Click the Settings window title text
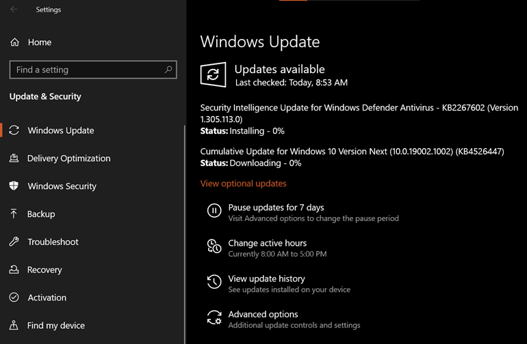The image size is (527, 344). tap(49, 10)
